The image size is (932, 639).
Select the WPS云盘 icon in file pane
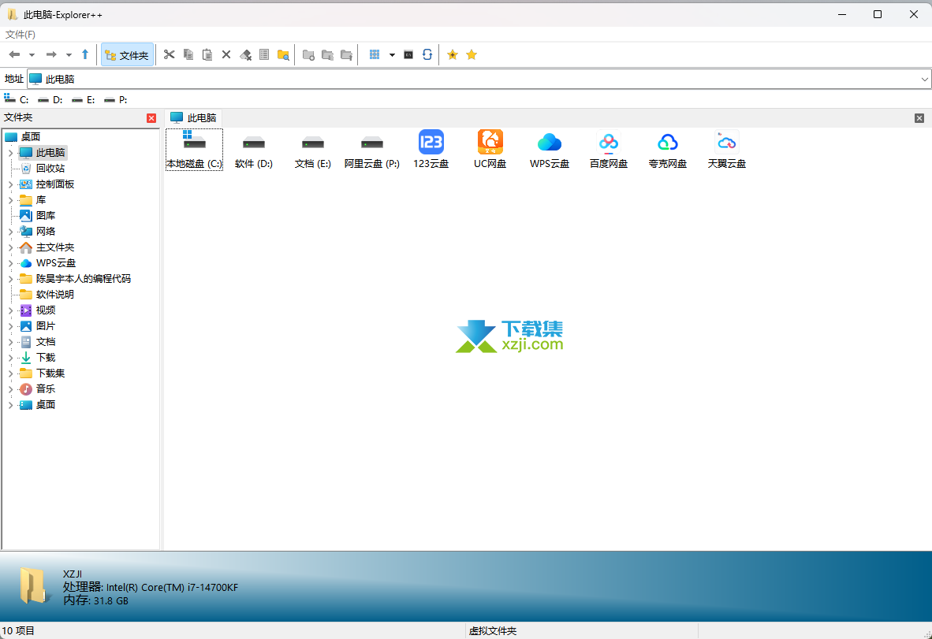[550, 150]
